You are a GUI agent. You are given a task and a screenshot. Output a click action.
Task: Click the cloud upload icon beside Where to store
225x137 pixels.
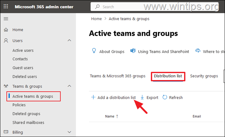[198, 51]
